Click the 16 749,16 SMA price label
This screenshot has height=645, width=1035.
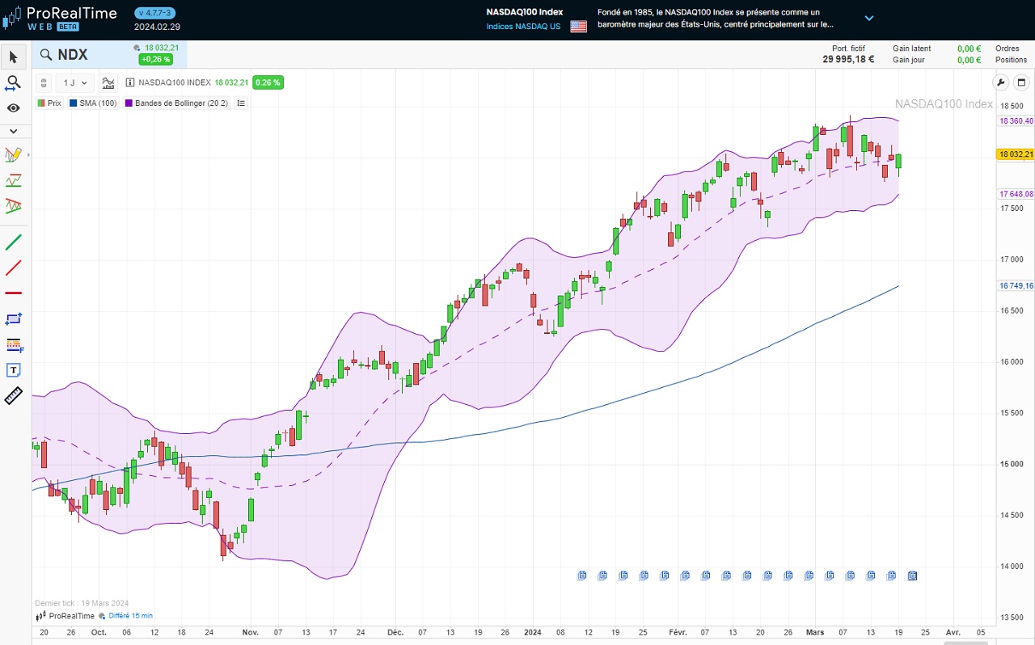coord(1016,286)
